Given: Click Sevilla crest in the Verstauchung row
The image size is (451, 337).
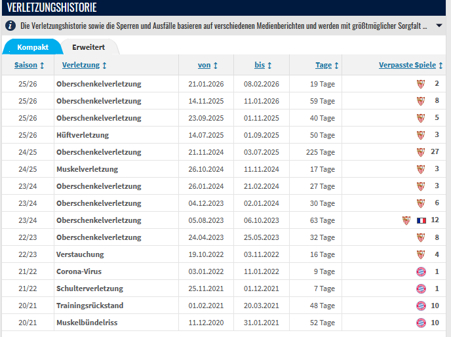Looking at the screenshot, I should tap(421, 254).
